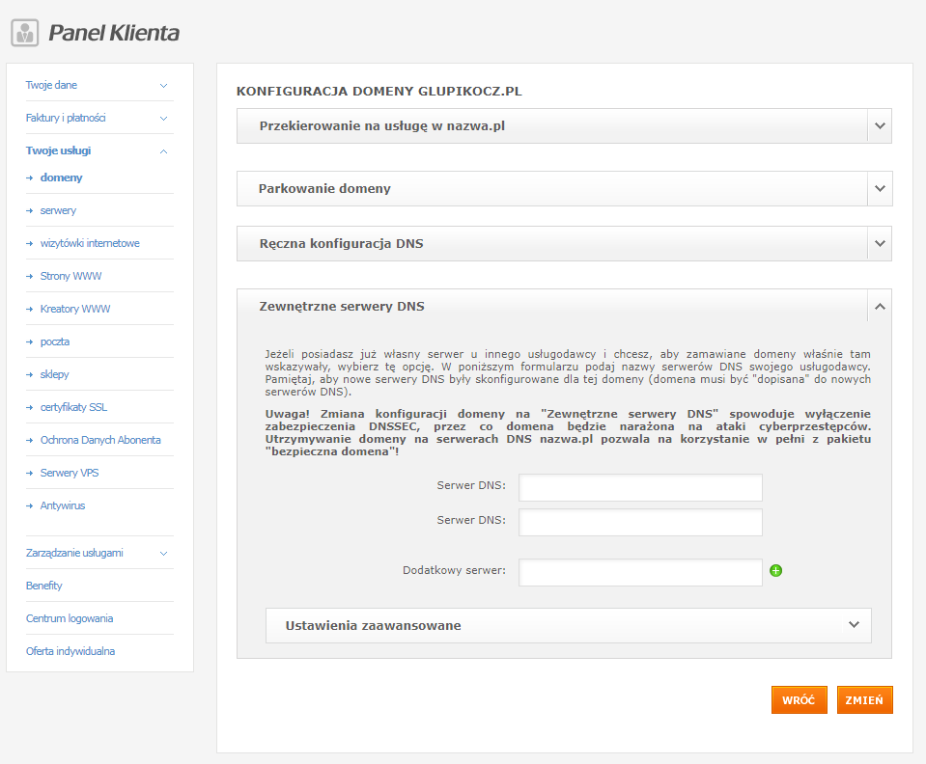Open Serwery VPS from sidebar
Viewport: 926px width, 764px height.
point(70,473)
